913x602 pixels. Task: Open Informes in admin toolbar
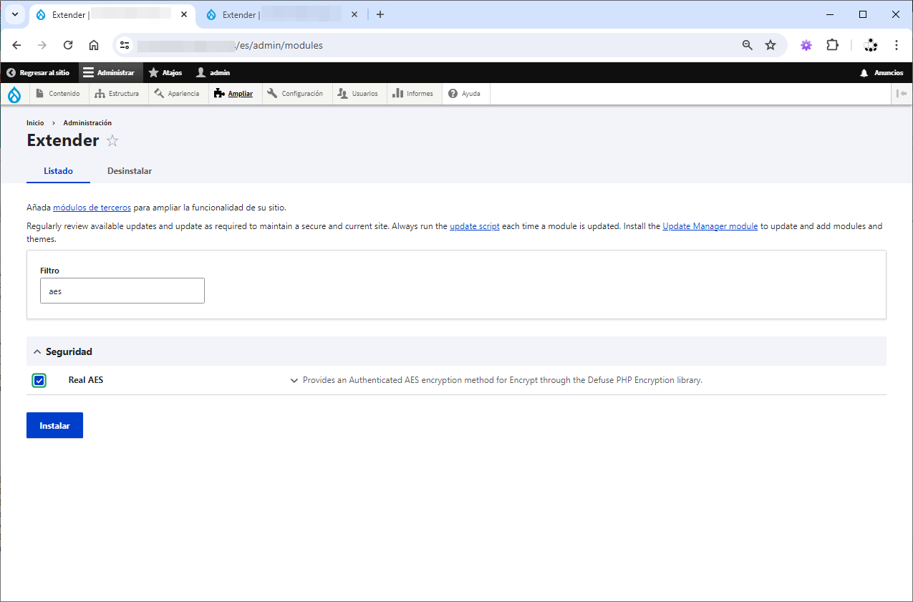414,94
